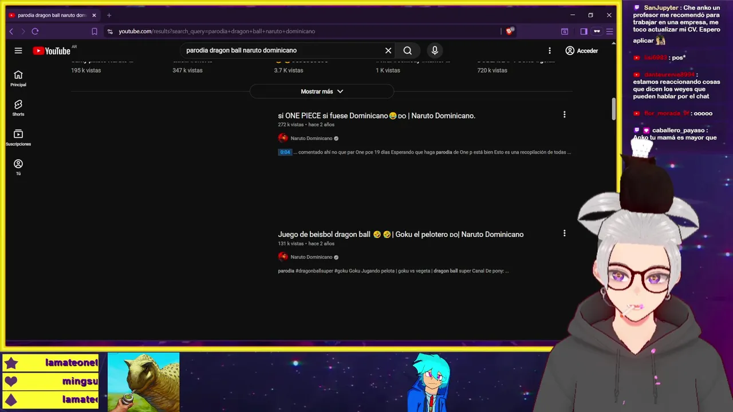
Task: Close the 'parodia dragon ball naruto' tab
Action: (x=94, y=15)
